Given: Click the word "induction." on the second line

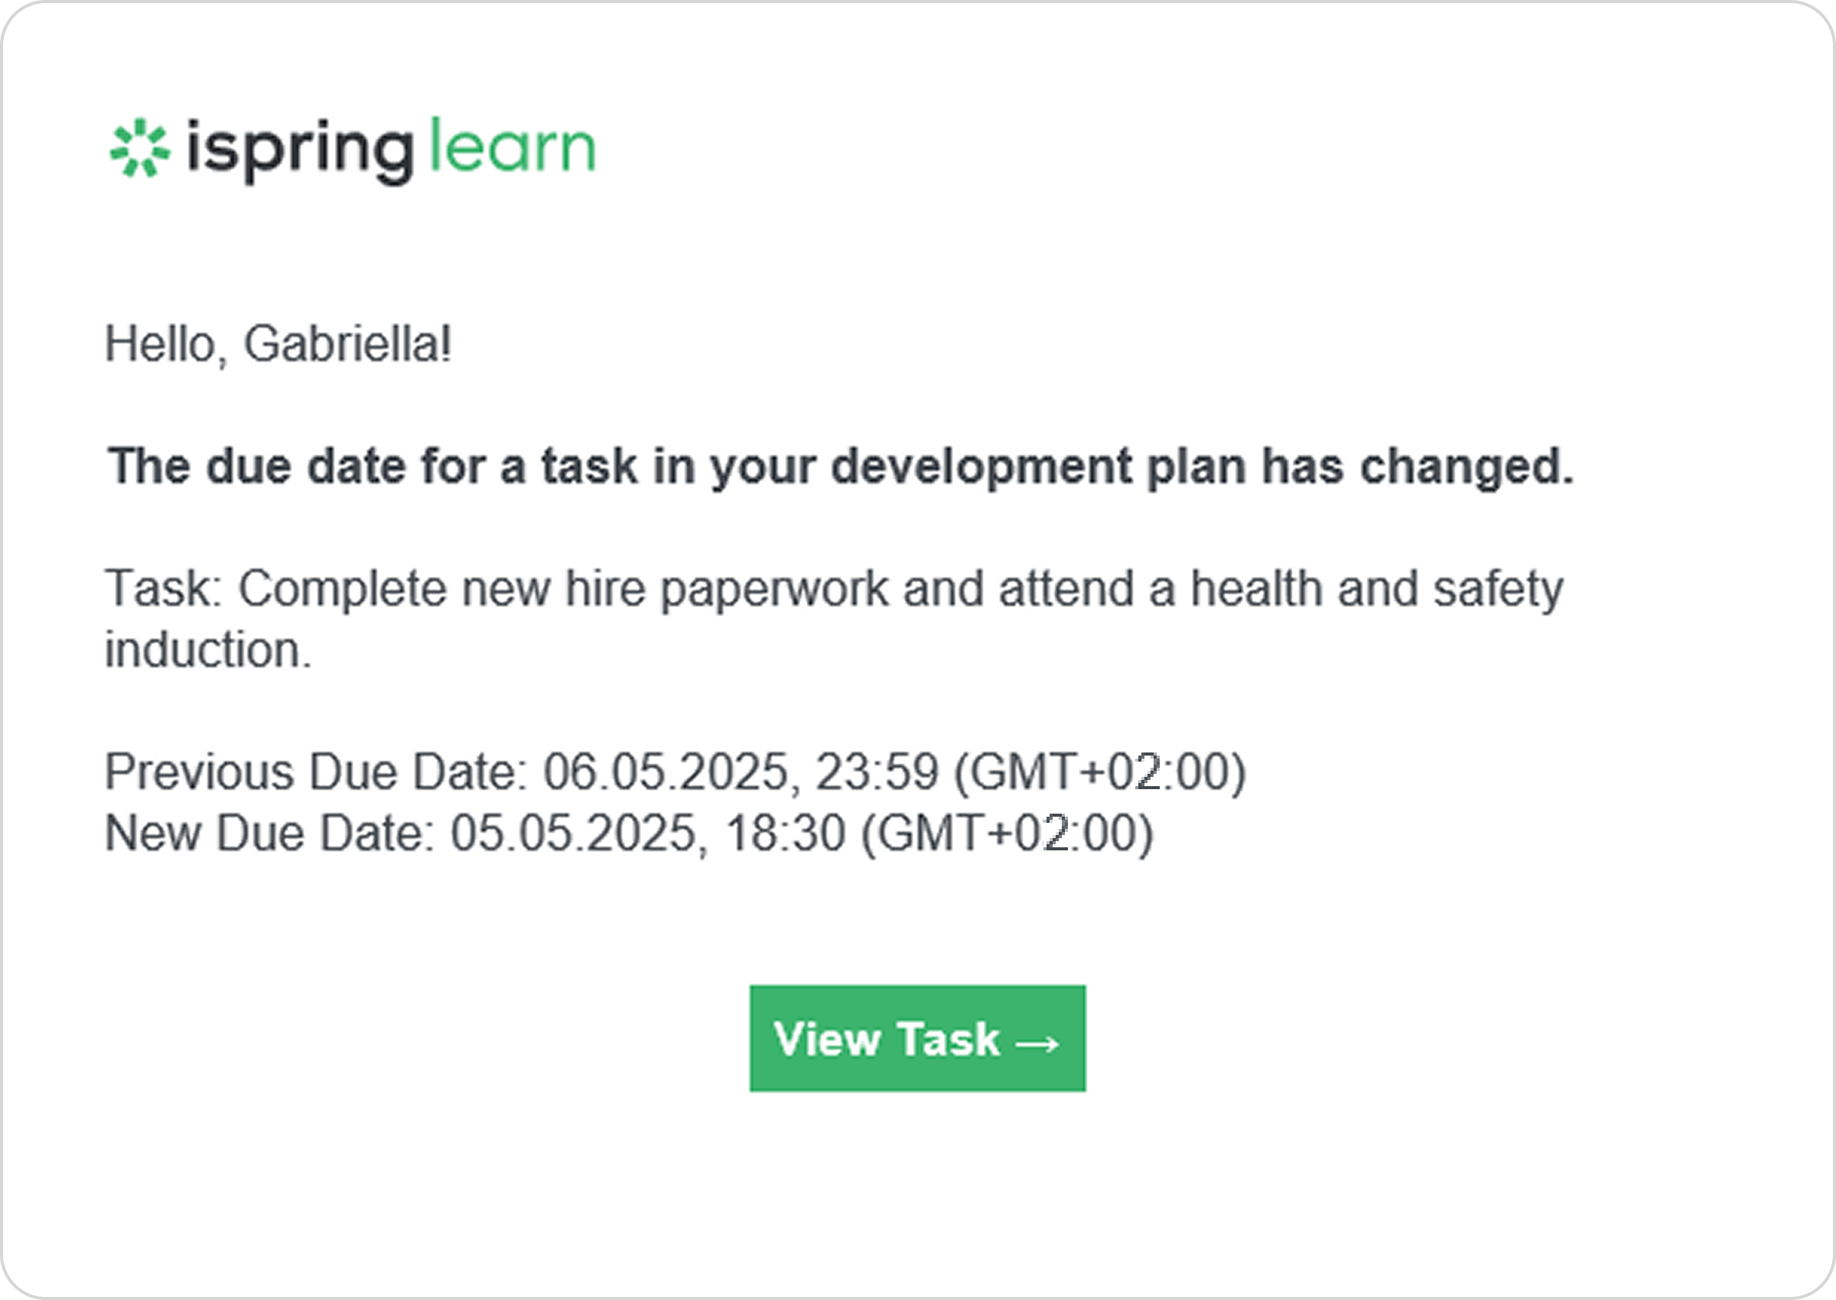Looking at the screenshot, I should [x=208, y=649].
